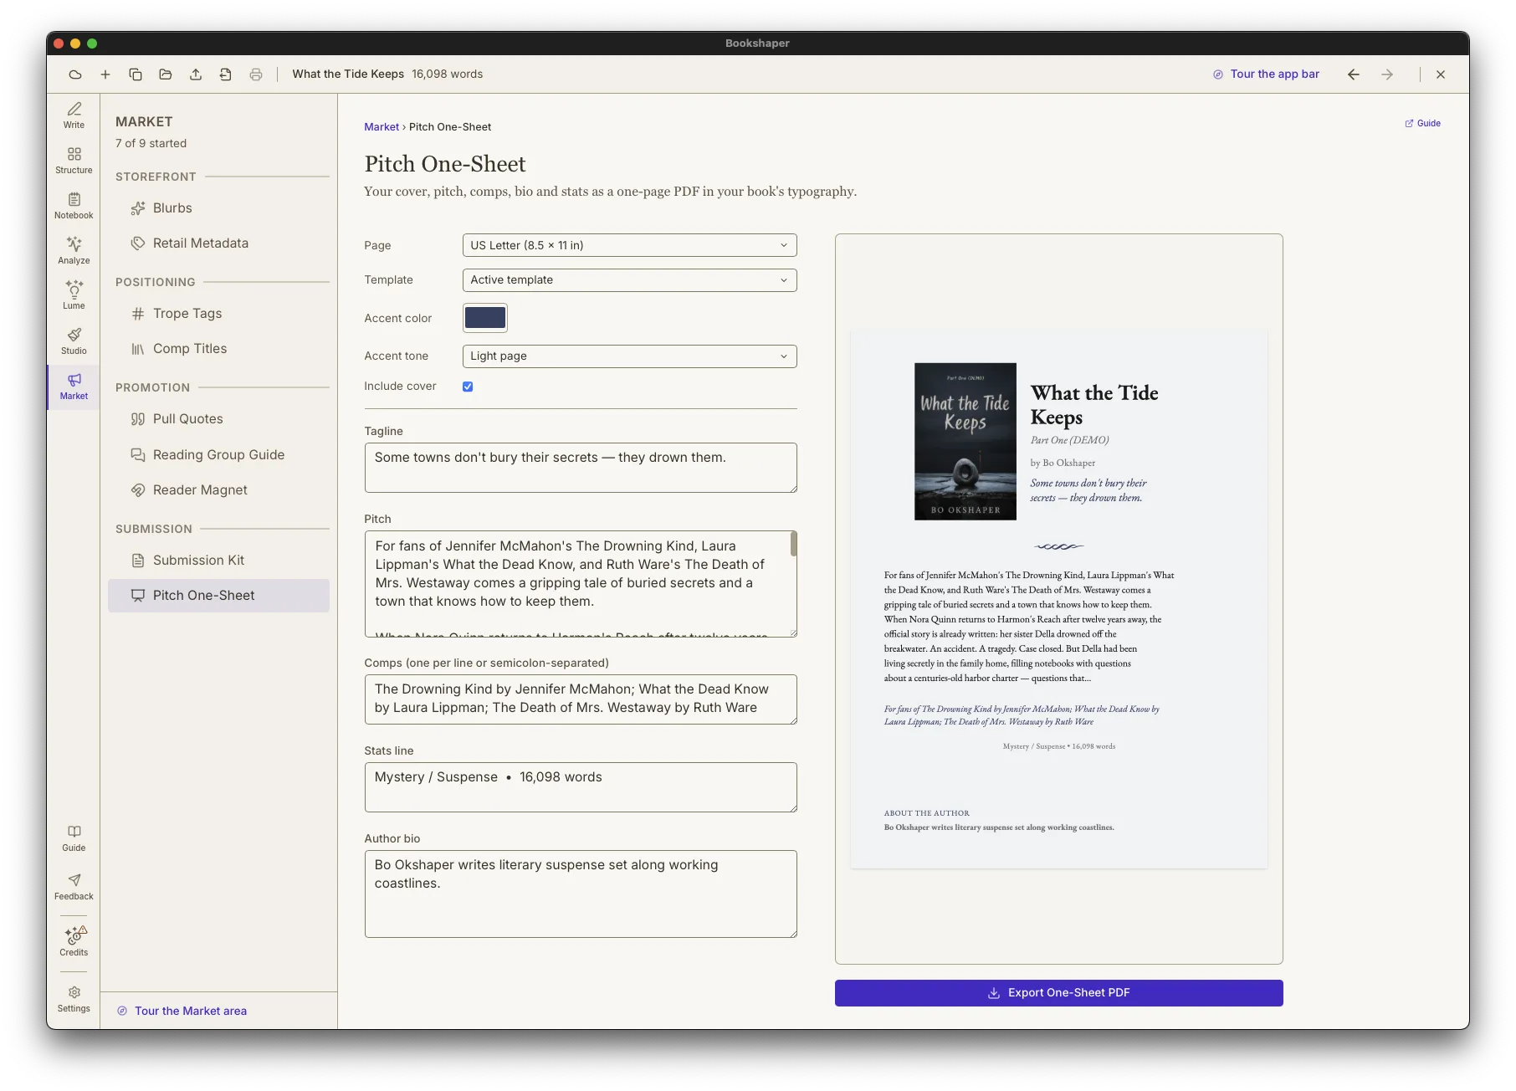1516x1091 pixels.
Task: Select Submission Kit in the Market list
Action: pos(218,561)
